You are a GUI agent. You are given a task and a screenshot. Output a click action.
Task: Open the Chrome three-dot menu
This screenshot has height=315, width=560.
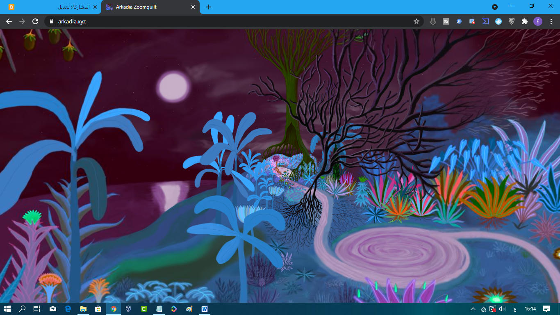pos(551,21)
